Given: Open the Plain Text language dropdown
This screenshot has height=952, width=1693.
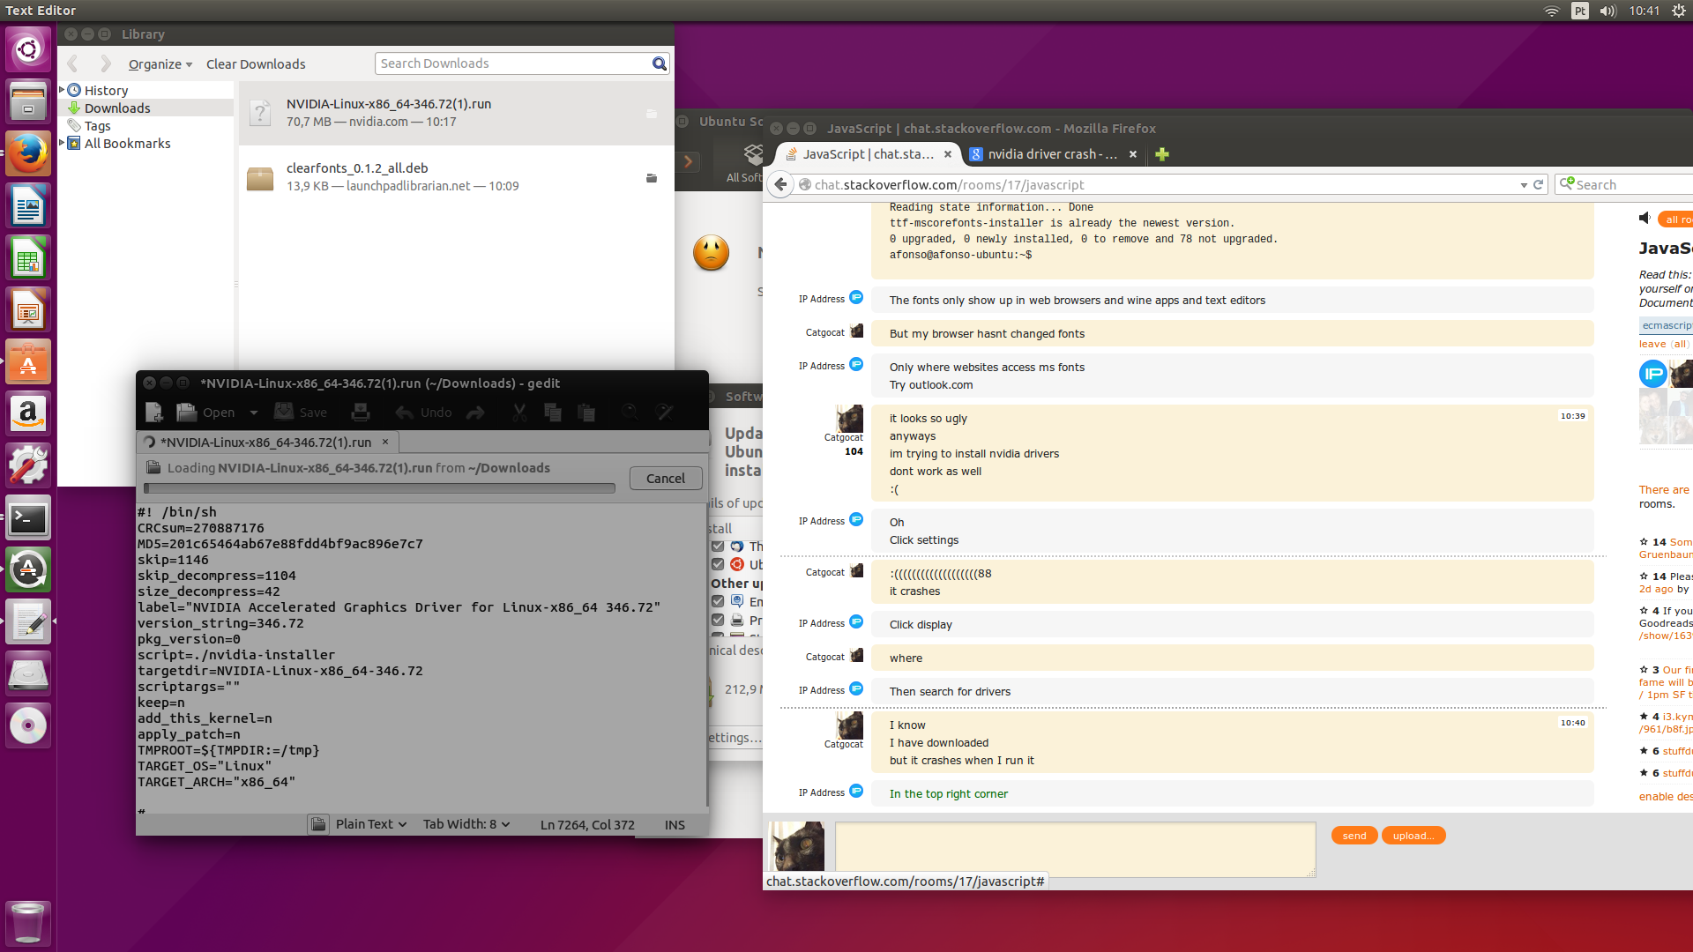Looking at the screenshot, I should click(x=371, y=824).
